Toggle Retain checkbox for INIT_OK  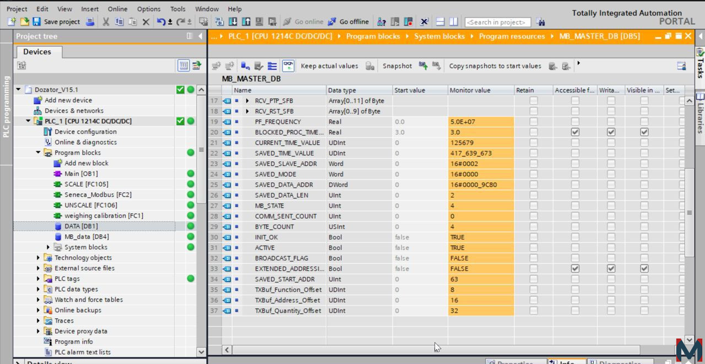click(533, 237)
